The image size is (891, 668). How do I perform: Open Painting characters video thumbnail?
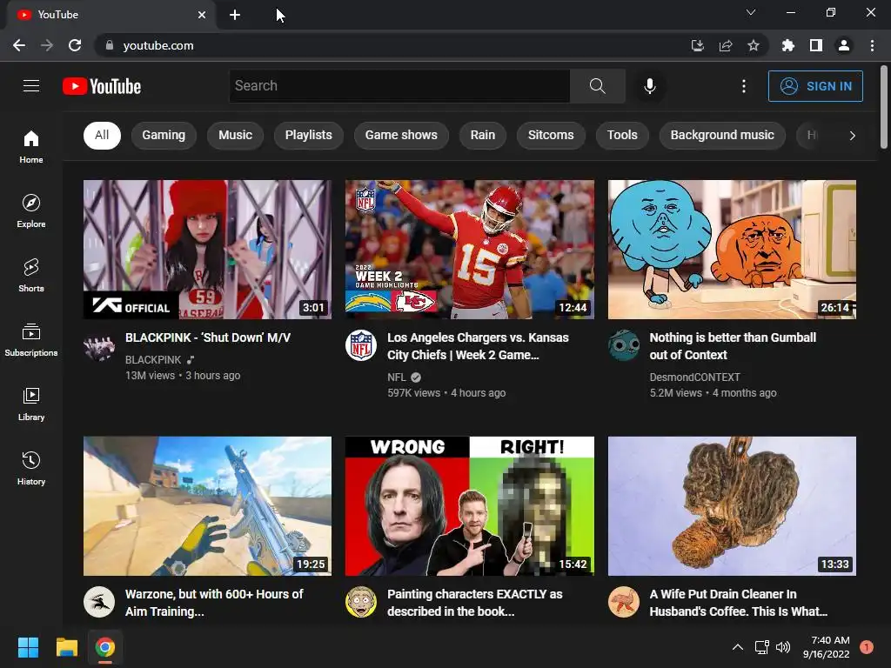click(469, 506)
